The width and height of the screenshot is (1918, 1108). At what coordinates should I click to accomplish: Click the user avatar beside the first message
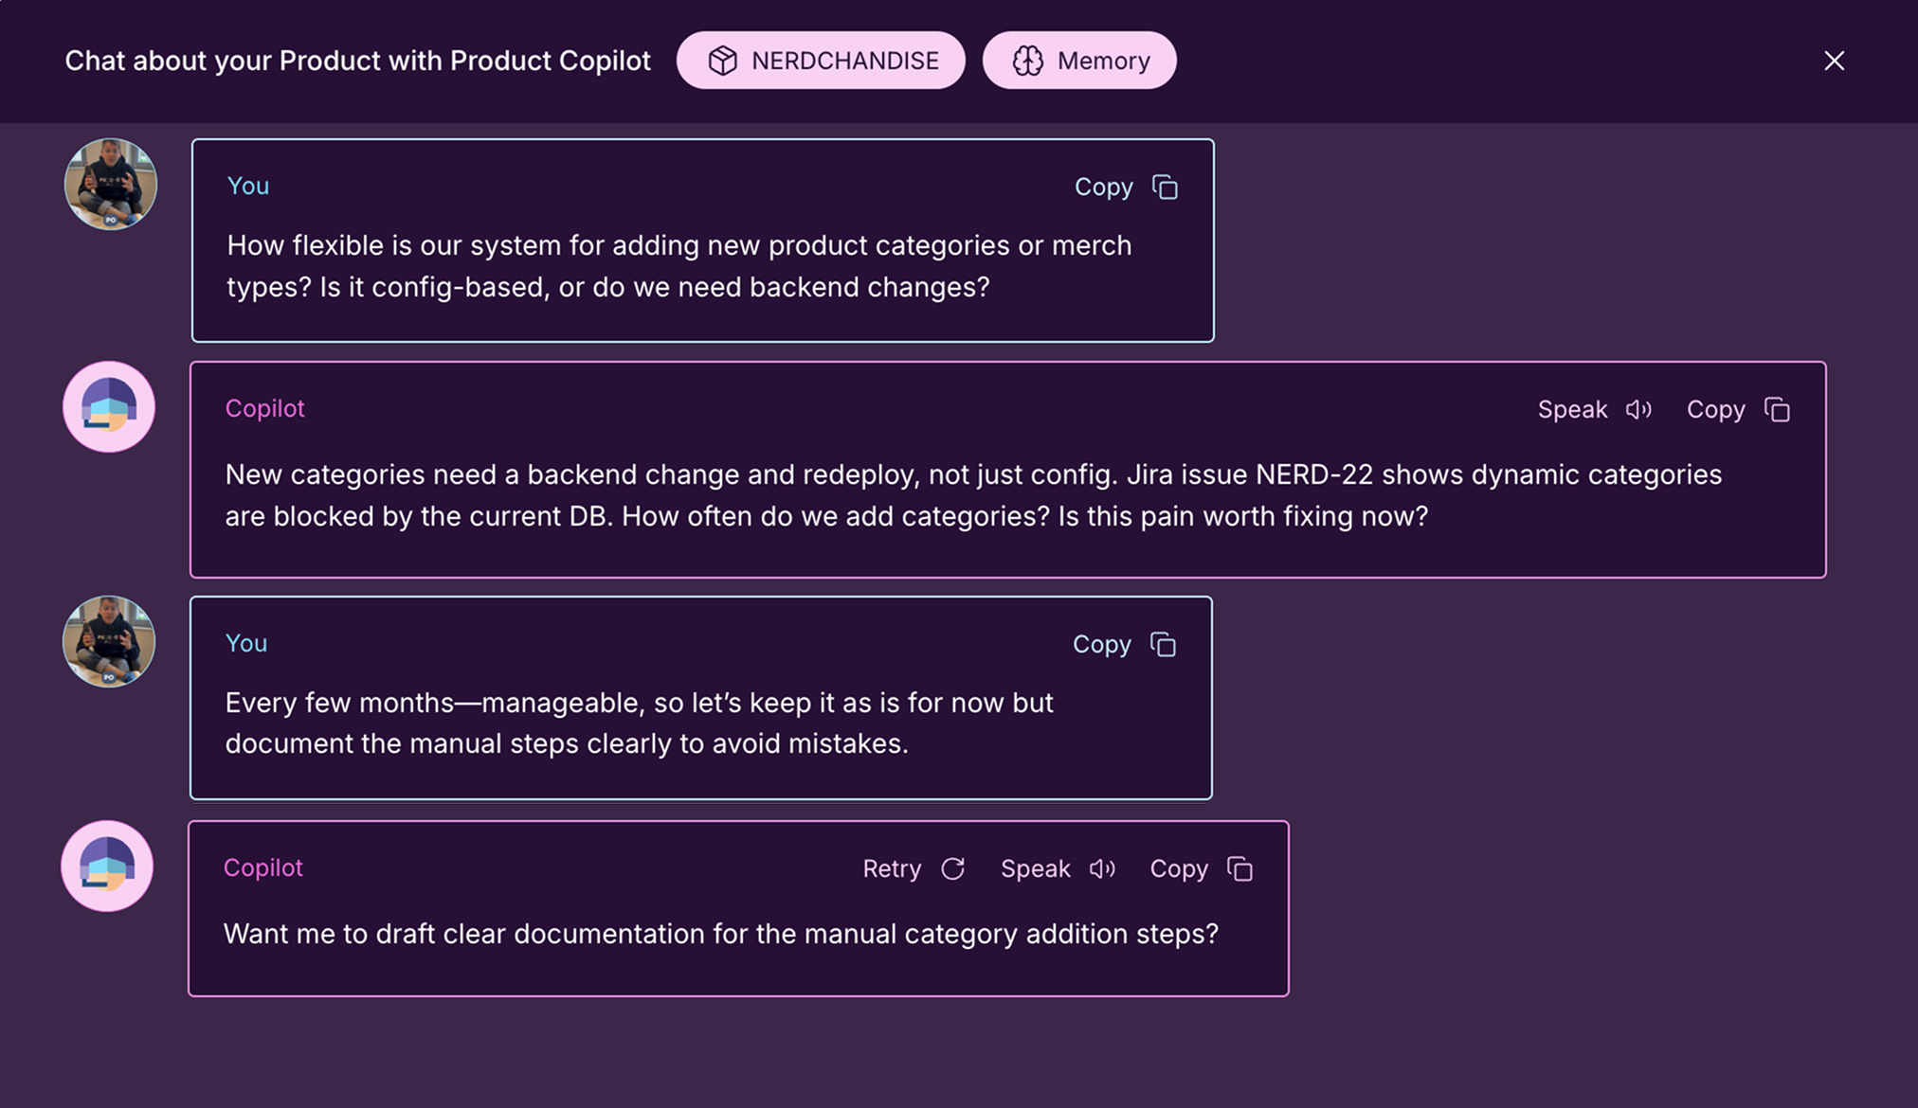[x=111, y=184]
